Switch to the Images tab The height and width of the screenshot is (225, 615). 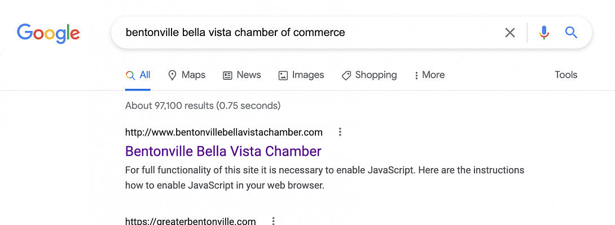click(301, 75)
